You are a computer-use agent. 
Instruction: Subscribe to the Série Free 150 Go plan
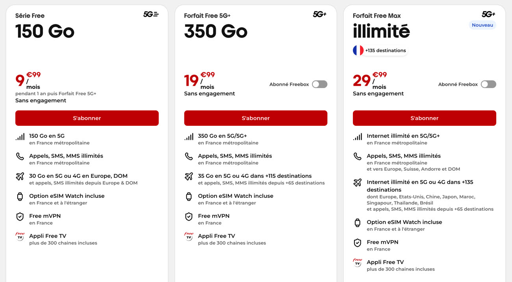(87, 118)
